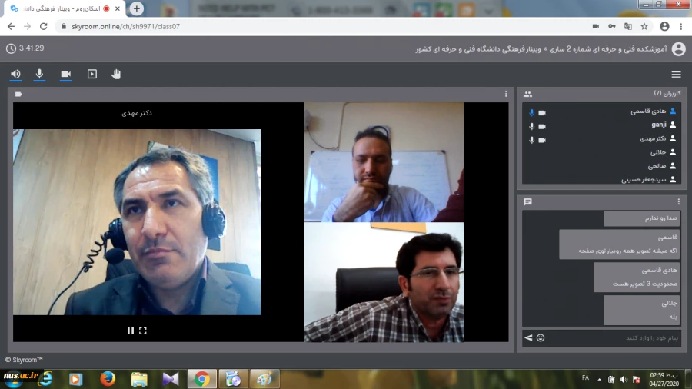
Task: Select the whiteboard participant video
Action: click(384, 162)
